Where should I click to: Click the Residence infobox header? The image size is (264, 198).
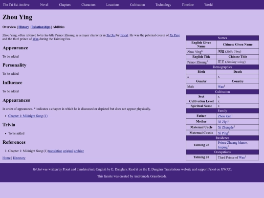(x=222, y=138)
